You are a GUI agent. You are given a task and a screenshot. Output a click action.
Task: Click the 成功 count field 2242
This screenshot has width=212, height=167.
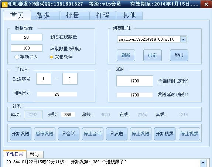33,115
